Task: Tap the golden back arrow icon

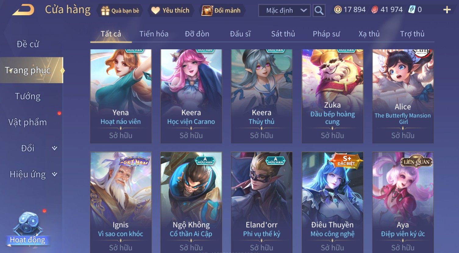Action: 23,10
